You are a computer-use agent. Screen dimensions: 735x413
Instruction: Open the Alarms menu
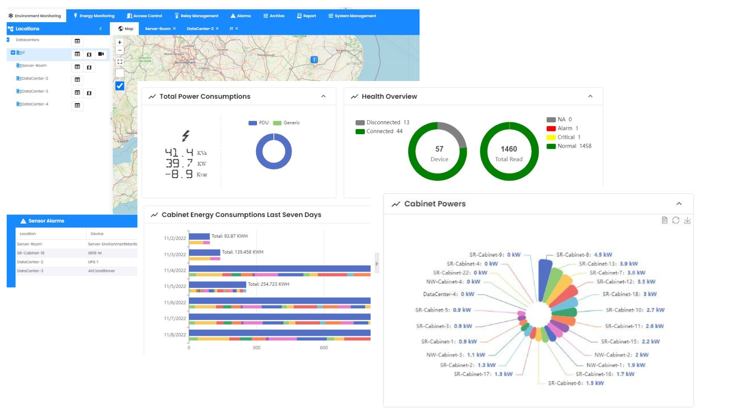point(240,16)
